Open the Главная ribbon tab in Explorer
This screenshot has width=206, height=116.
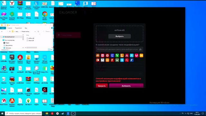point(10,28)
